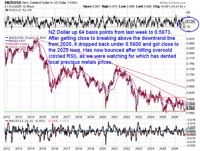Viewport: 200px width, 151px height.
Task: Click the up-triangle arrow after the Chg value
Action: [185, 7]
